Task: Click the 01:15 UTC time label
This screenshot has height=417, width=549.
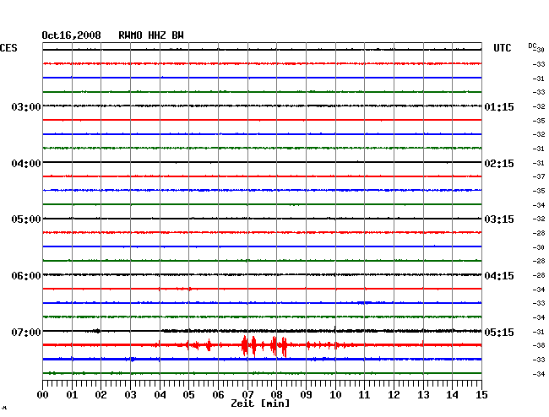Action: pos(499,106)
